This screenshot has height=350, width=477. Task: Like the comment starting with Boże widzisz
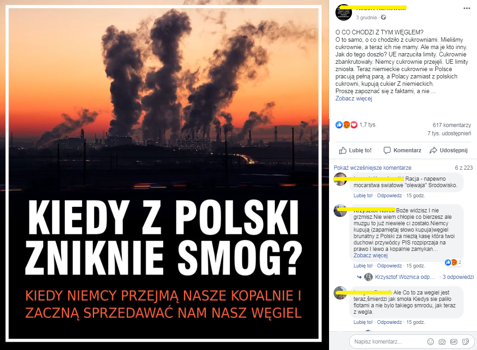point(363,266)
